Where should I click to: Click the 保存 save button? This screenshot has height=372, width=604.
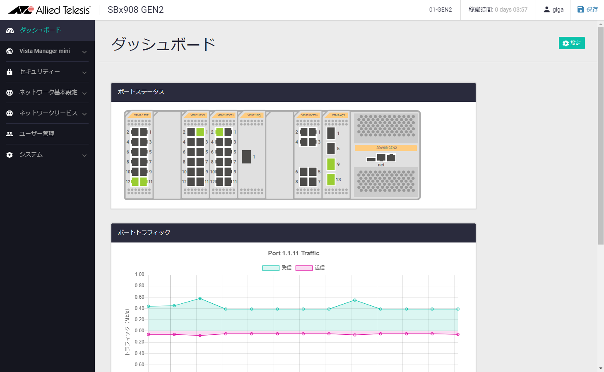[x=587, y=10]
